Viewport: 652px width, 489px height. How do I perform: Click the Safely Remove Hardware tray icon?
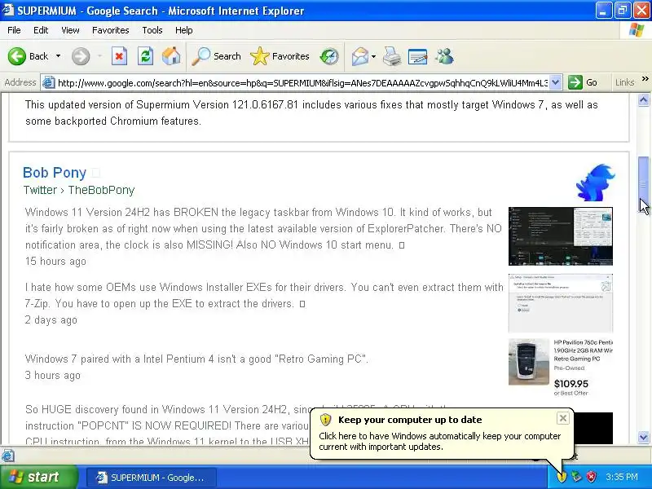point(576,477)
